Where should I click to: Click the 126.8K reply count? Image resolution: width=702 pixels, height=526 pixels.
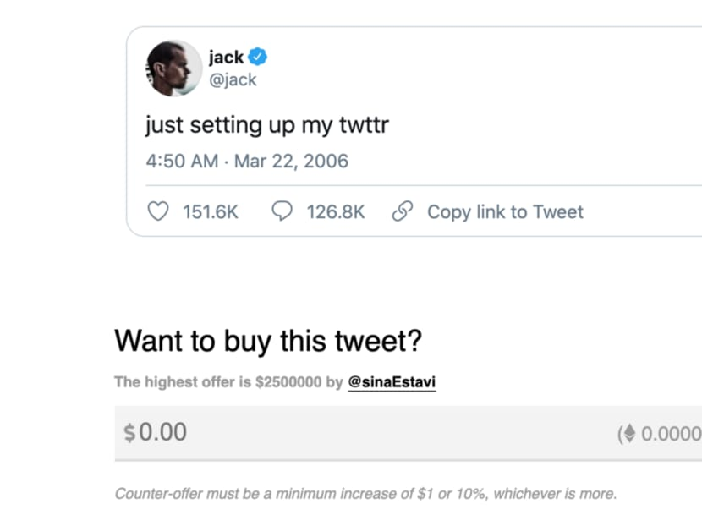pos(337,211)
